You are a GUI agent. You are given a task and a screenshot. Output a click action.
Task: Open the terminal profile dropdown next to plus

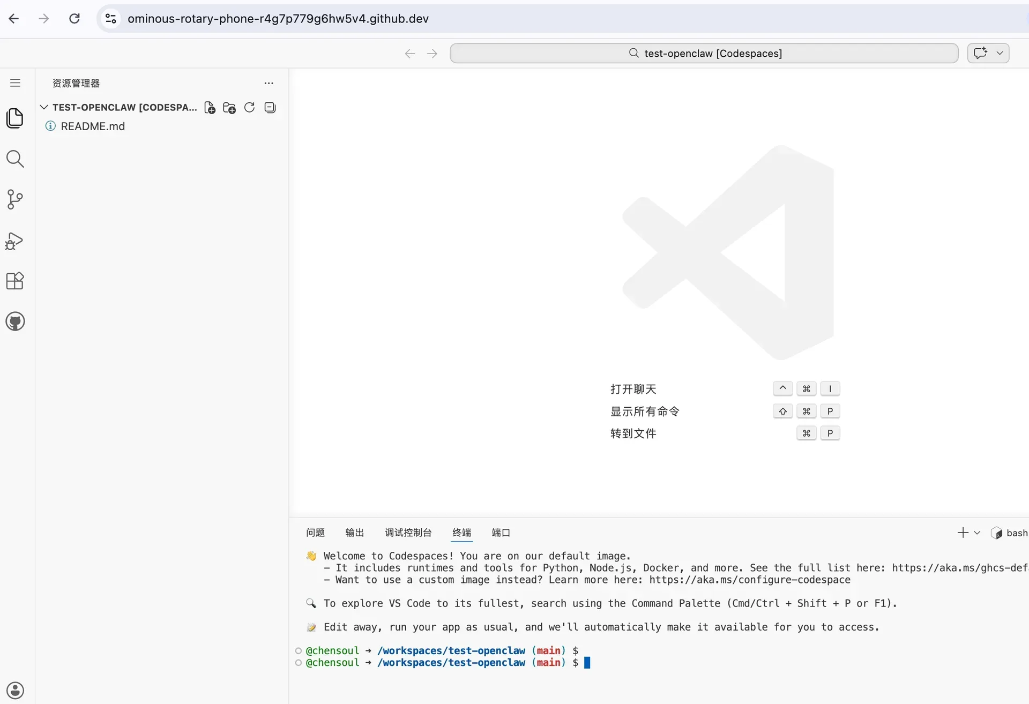pyautogui.click(x=976, y=533)
